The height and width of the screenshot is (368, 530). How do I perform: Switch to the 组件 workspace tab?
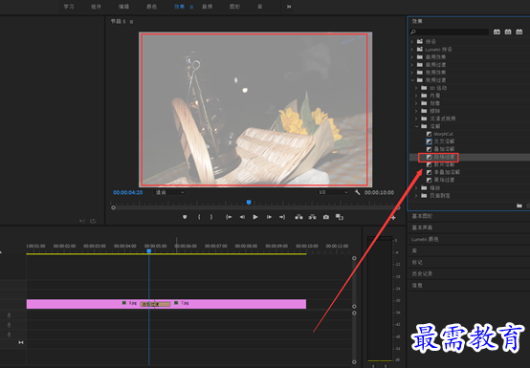pyautogui.click(x=96, y=7)
